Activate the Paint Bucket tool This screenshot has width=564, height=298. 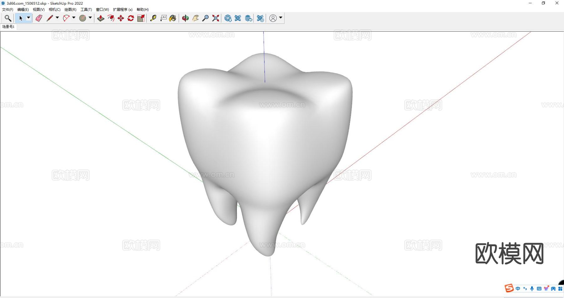click(173, 18)
